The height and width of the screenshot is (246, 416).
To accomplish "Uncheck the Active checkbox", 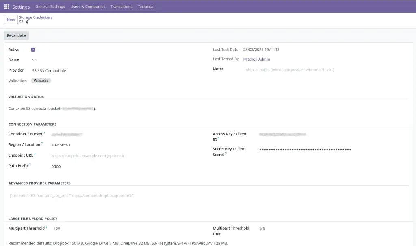I will click(33, 50).
